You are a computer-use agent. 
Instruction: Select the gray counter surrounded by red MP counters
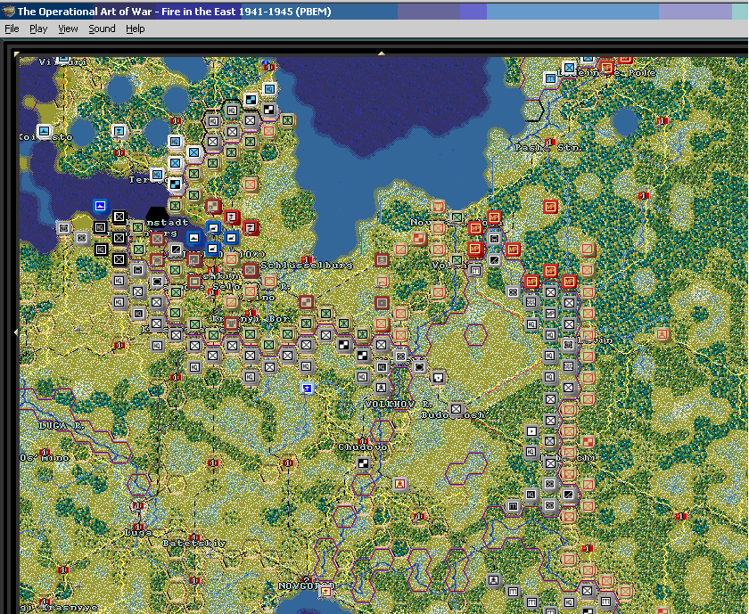pyautogui.click(x=494, y=238)
